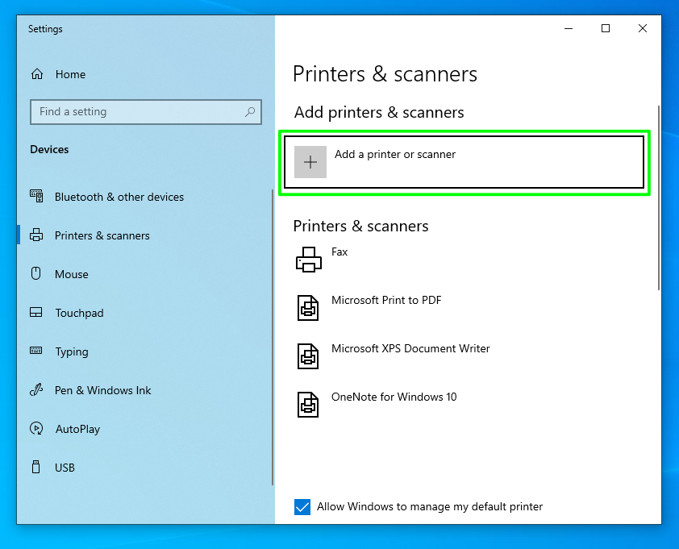Open Printers & scanners in sidebar
Screen dimensions: 679x549
point(102,235)
